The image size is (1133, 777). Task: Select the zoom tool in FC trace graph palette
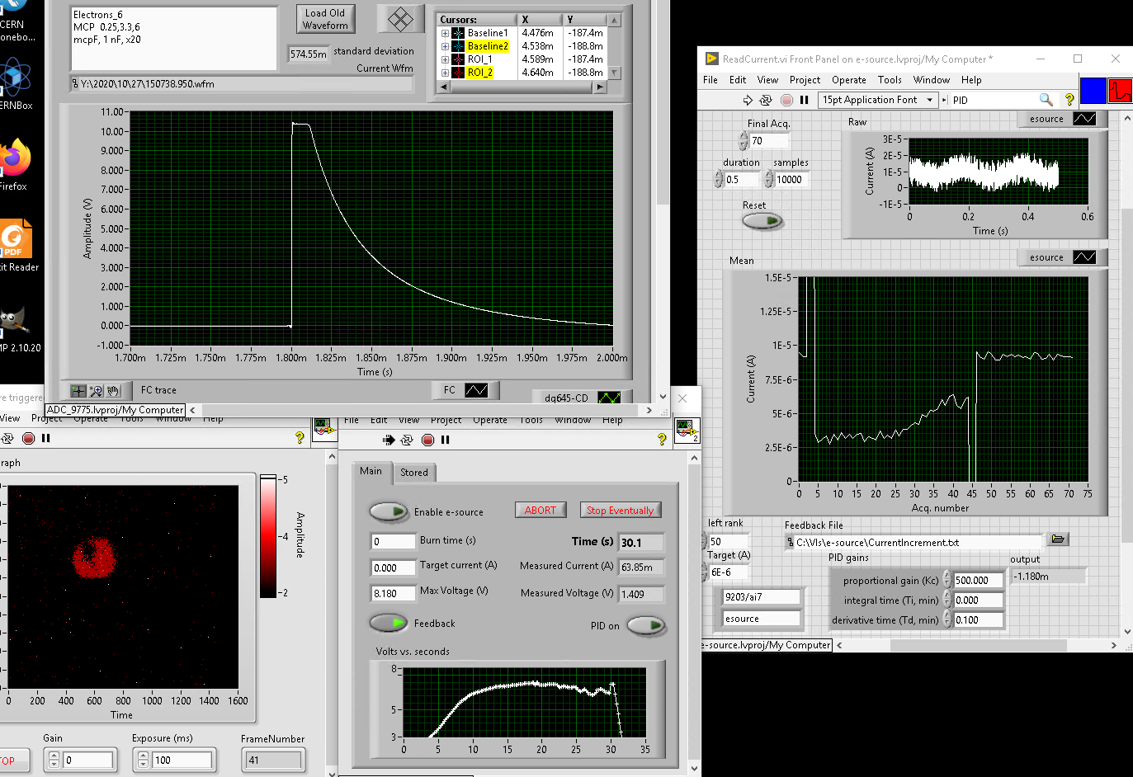96,391
